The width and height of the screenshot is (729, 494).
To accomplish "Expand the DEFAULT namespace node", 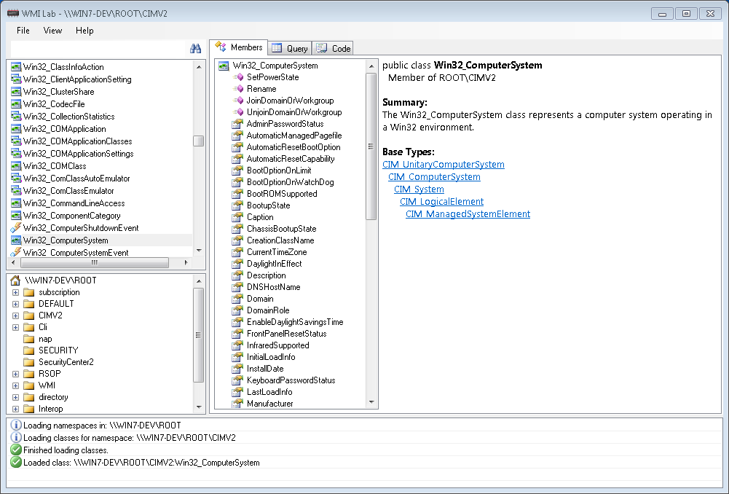I will 15,305.
